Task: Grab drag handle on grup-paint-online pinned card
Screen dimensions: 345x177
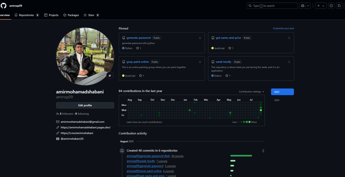Action: (200, 62)
